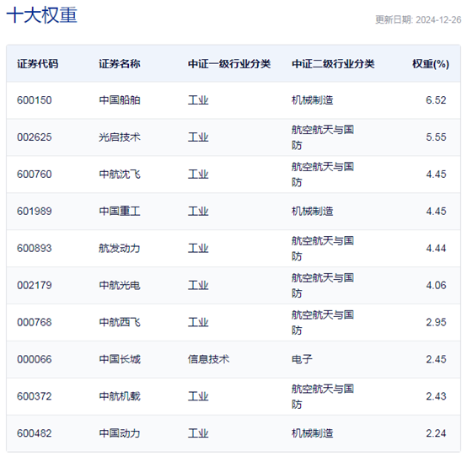Screen dimensions: 467x462
Task: Click the 证券名称 column header
Action: click(x=120, y=64)
